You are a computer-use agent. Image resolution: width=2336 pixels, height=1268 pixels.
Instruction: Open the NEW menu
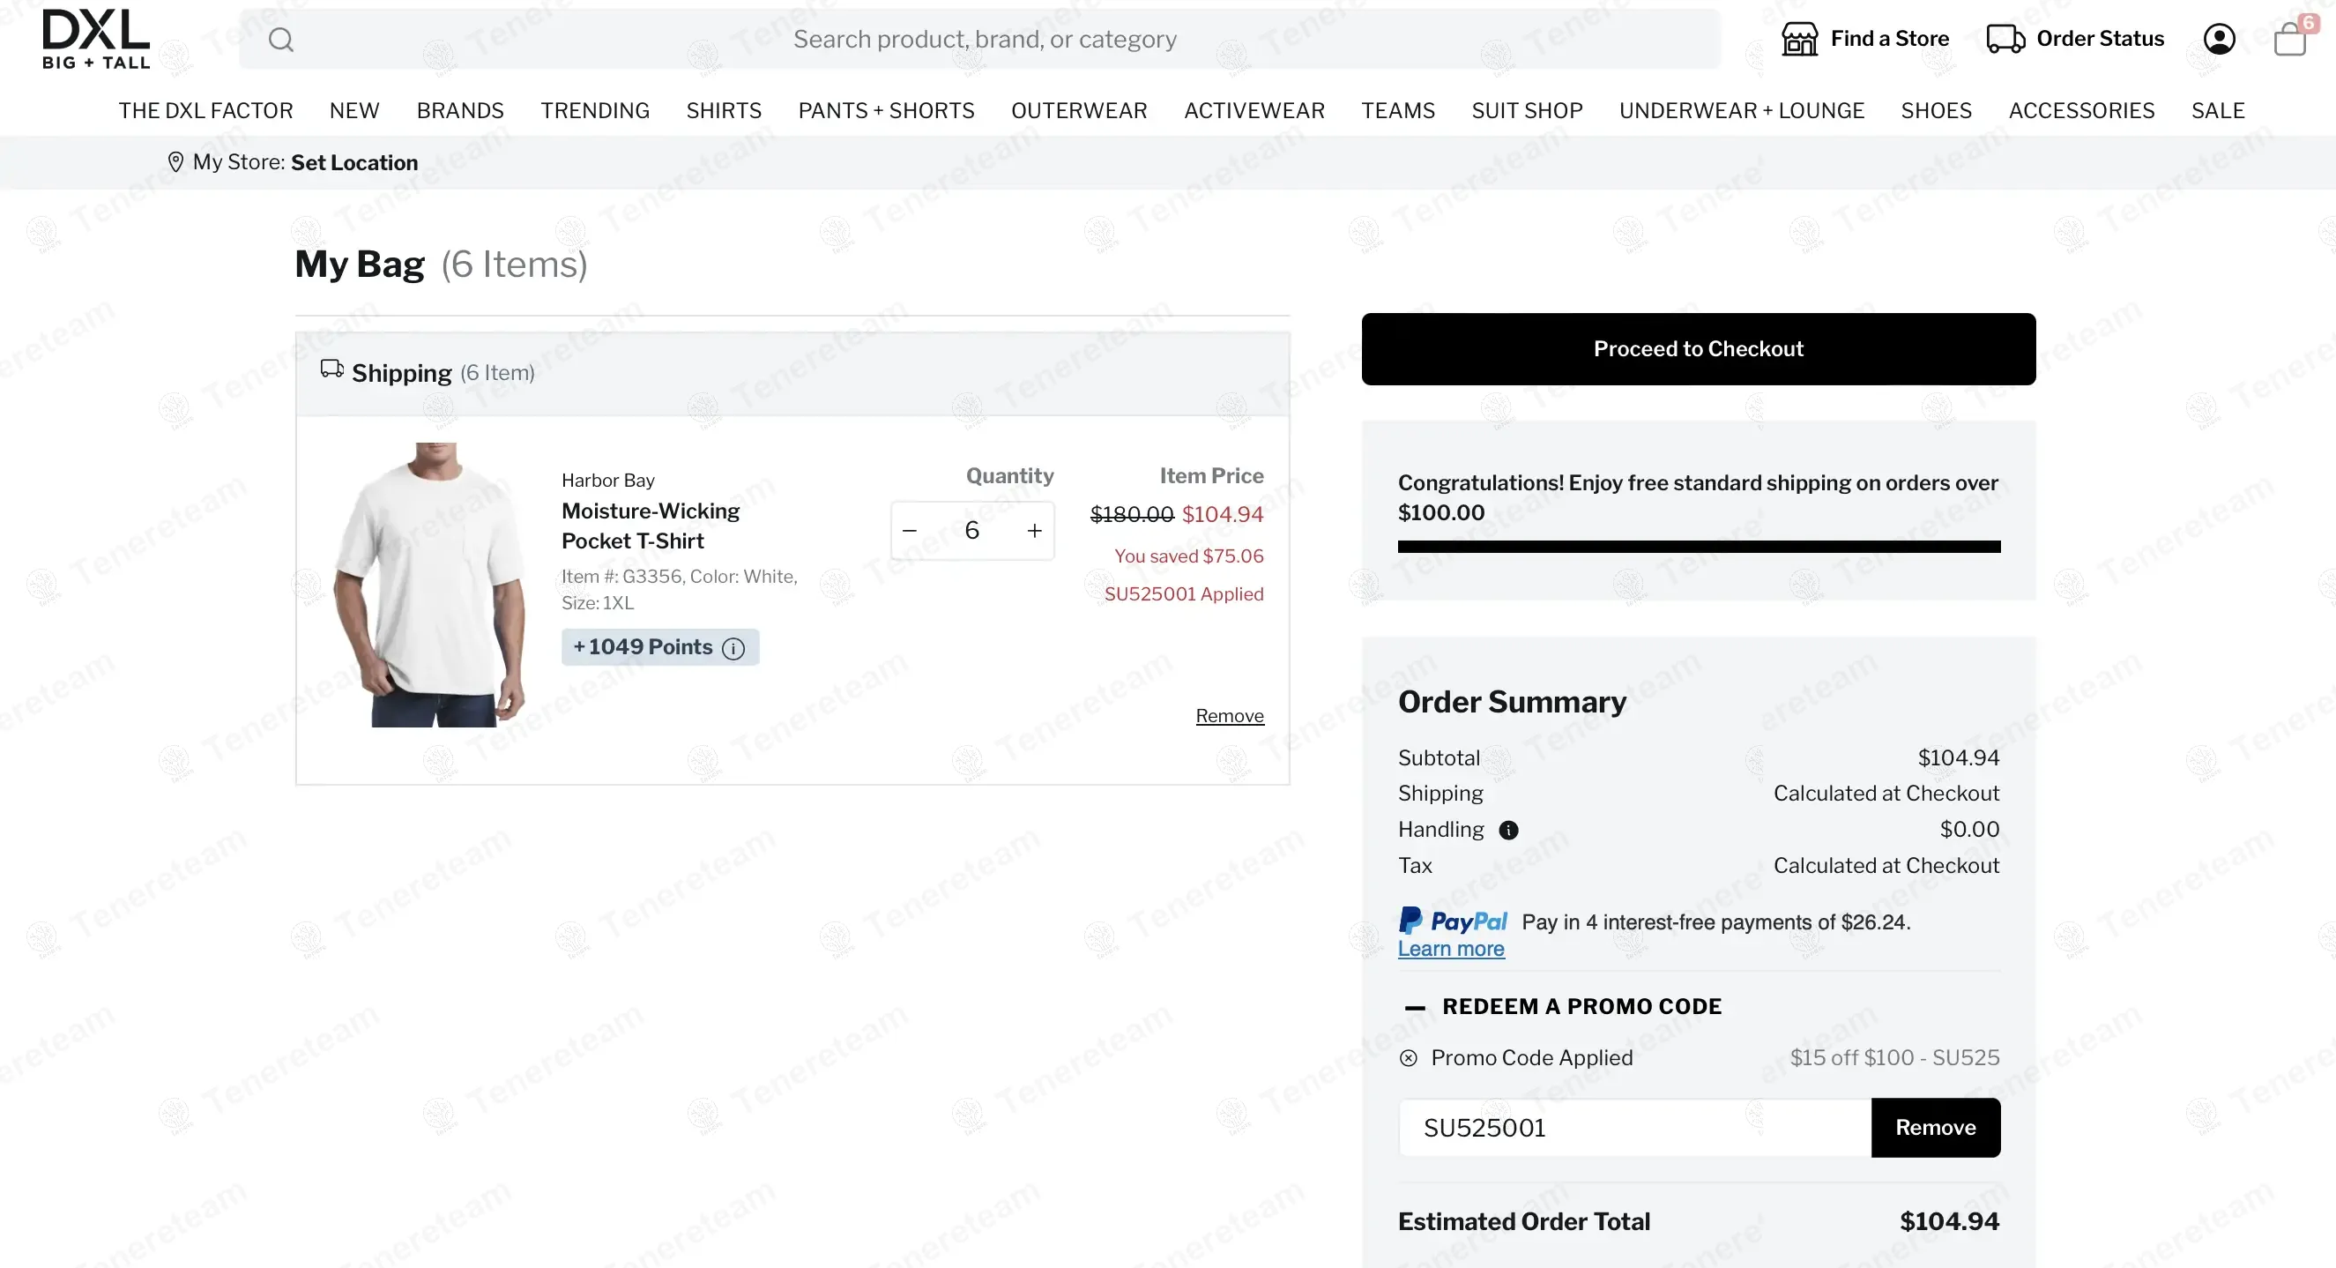pos(354,110)
